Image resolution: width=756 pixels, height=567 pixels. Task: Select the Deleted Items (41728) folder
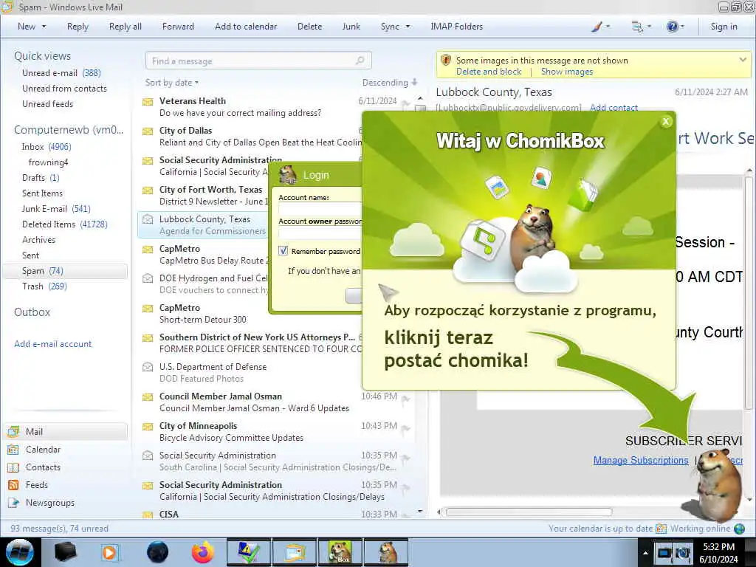(65, 224)
